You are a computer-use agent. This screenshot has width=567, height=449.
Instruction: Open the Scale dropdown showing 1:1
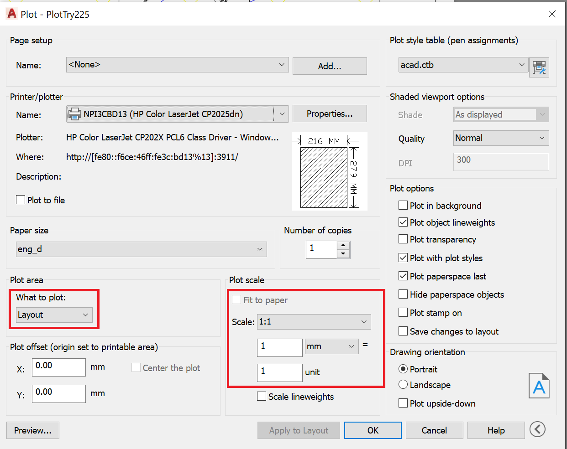click(364, 322)
